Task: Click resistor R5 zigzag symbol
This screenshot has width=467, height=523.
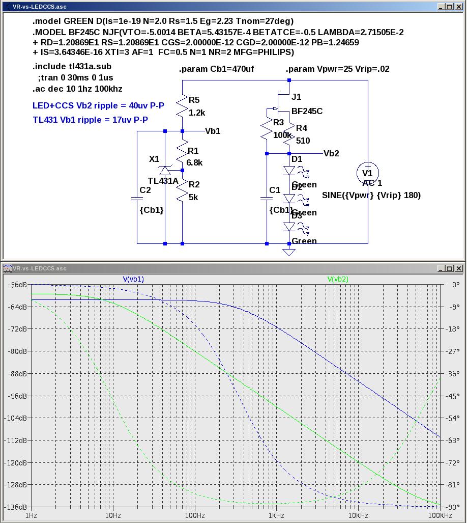Action: point(182,106)
